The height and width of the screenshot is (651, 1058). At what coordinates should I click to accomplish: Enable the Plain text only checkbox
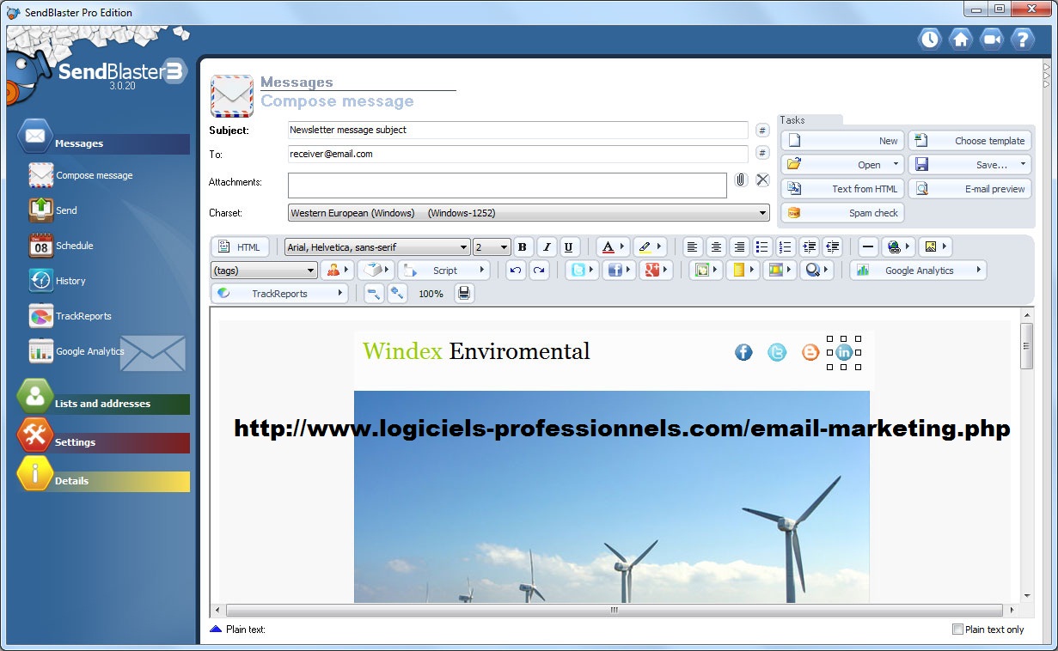pos(958,630)
